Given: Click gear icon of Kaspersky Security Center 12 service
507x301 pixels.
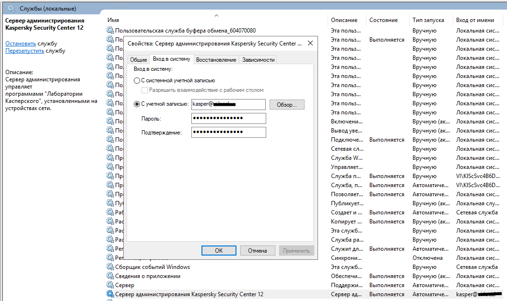Looking at the screenshot, I should (110, 294).
